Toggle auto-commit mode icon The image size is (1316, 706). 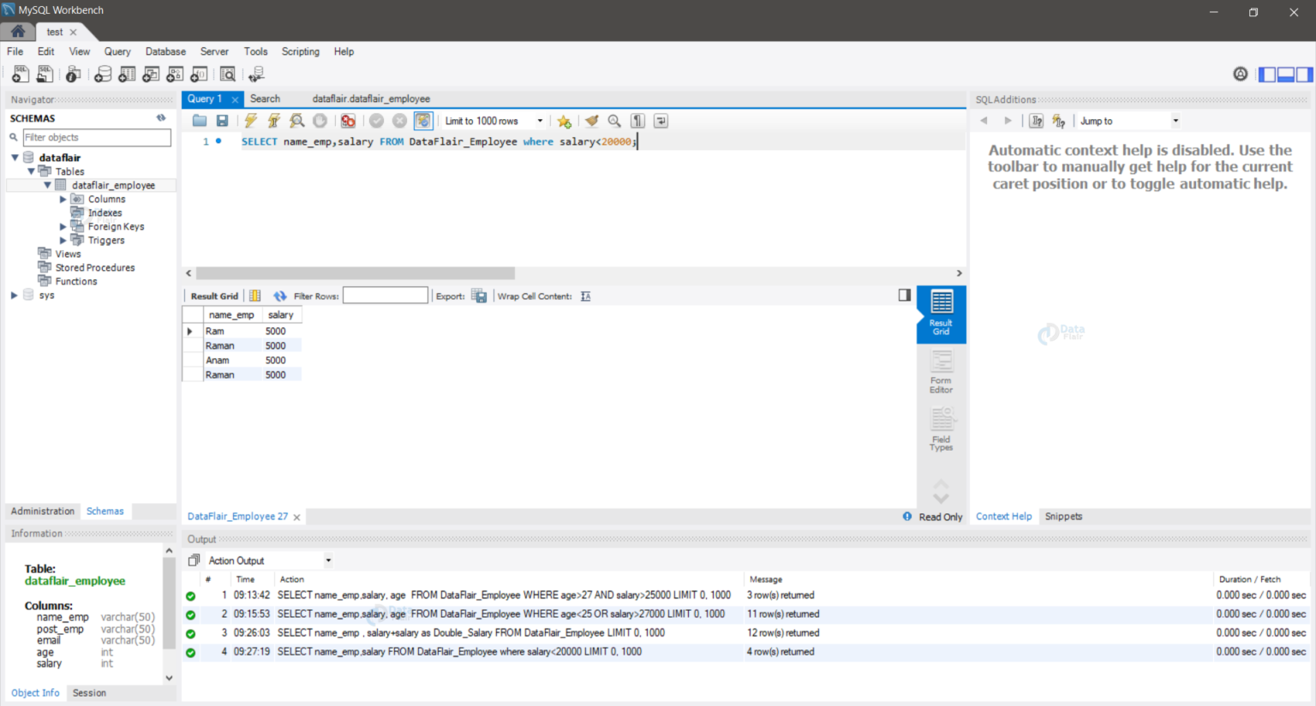[423, 121]
